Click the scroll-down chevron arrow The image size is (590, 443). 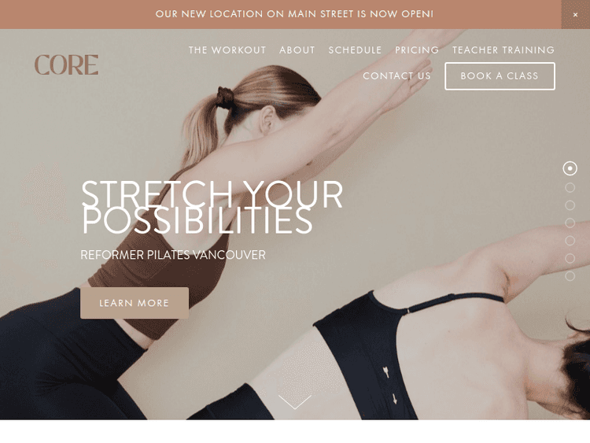click(295, 401)
